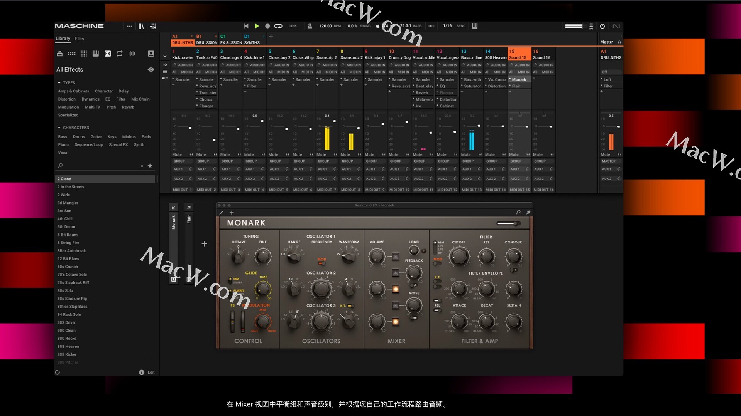Toggle the All Effects eye visibility icon

151,70
